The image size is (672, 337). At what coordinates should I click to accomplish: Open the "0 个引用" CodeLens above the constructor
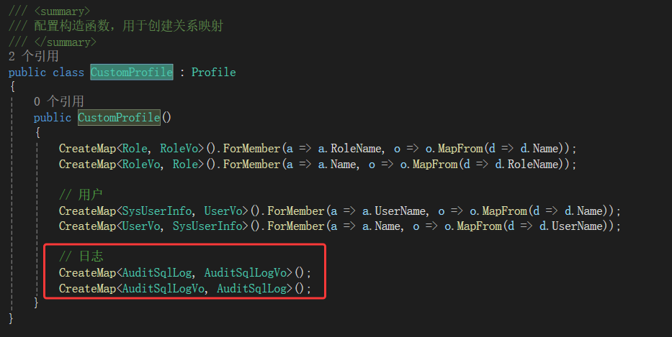tap(59, 101)
